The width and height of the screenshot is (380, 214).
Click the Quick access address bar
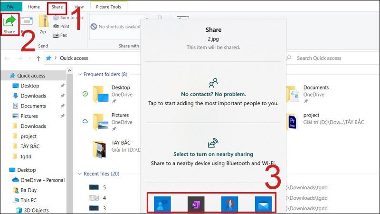tap(92, 58)
